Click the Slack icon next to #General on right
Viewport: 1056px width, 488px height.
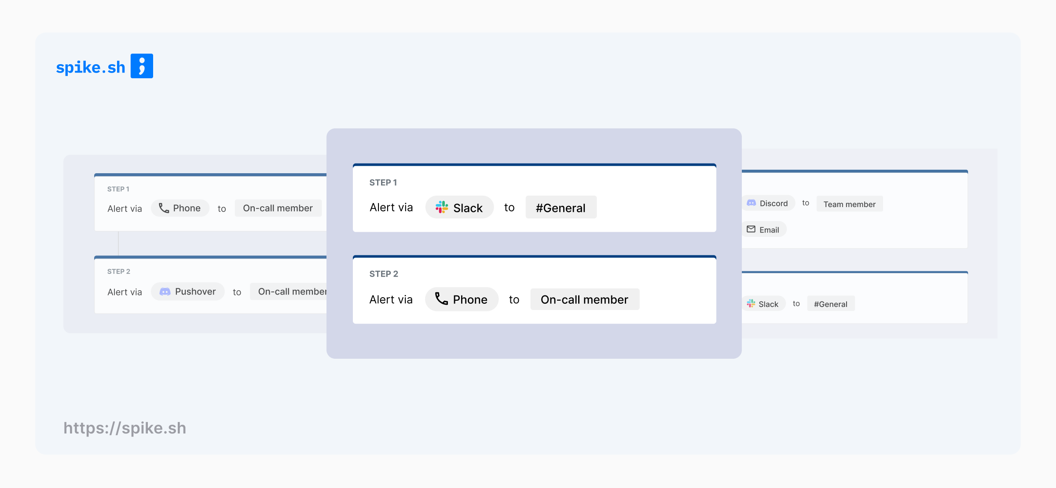751,303
